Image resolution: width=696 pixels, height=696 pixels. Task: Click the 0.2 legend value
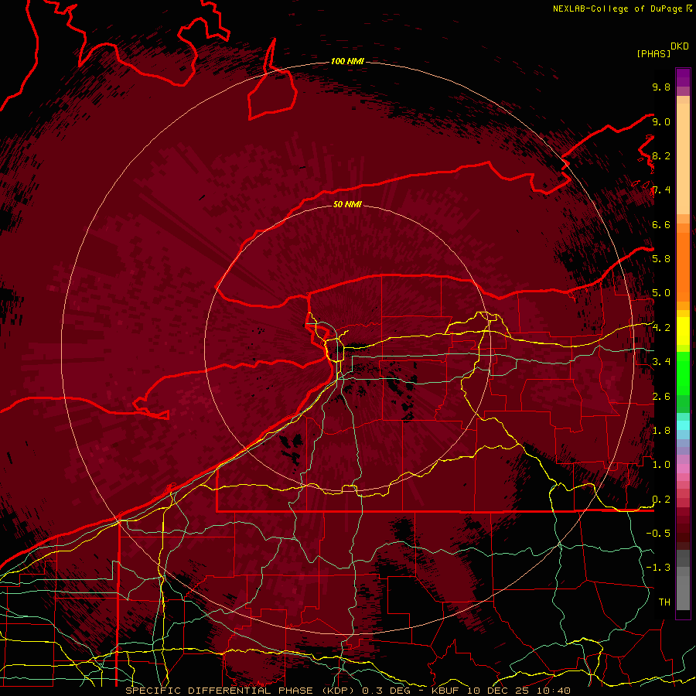(661, 500)
